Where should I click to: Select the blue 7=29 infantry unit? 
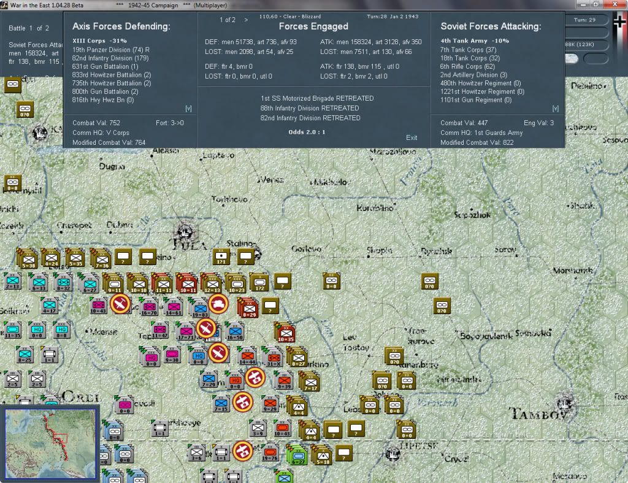(209, 379)
